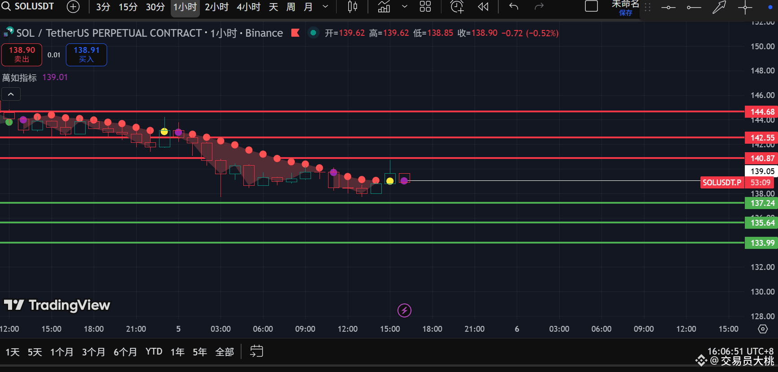Switch to 30分 timeframe
Image resolution: width=778 pixels, height=372 pixels.
pos(156,7)
